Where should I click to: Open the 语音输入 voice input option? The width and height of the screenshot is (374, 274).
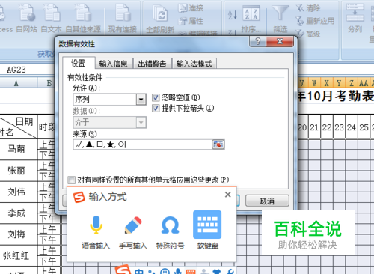tap(96, 231)
